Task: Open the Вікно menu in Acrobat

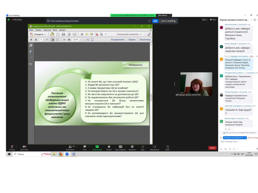Action: click(x=55, y=30)
